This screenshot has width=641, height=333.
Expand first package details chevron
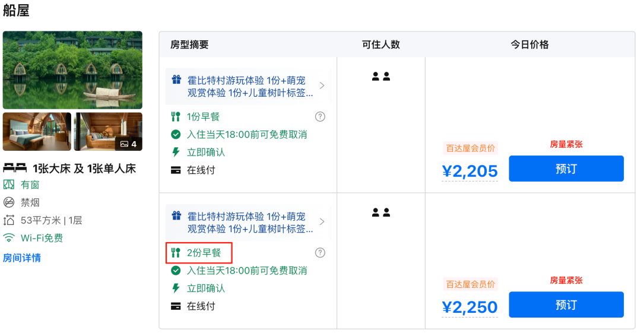pyautogui.click(x=322, y=85)
